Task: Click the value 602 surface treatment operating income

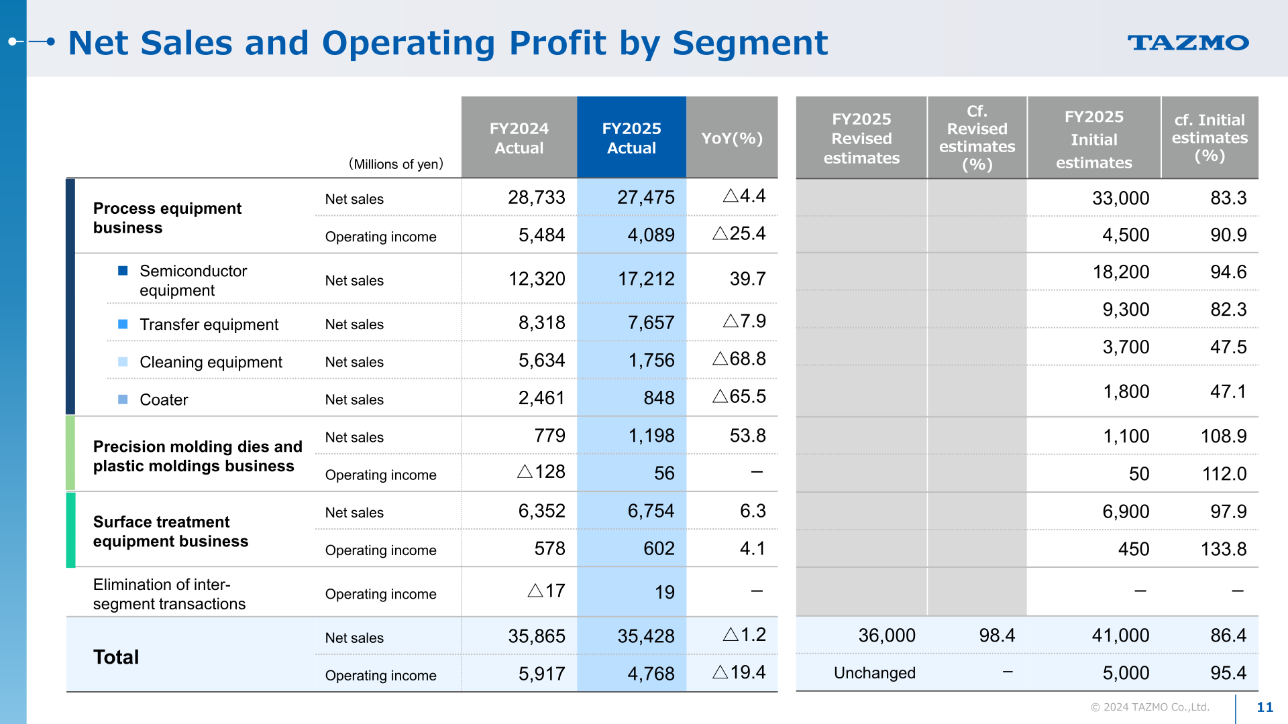Action: [659, 548]
